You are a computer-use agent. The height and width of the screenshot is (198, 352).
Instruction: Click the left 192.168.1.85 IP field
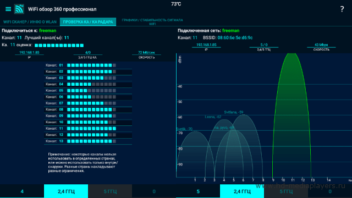29,53
